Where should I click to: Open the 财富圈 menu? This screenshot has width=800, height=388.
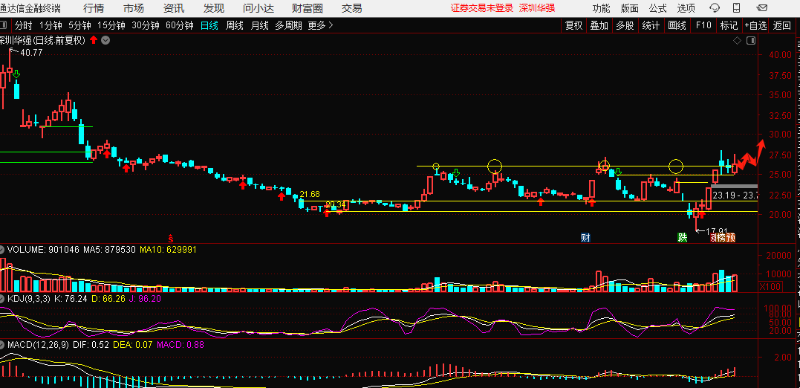[x=307, y=8]
